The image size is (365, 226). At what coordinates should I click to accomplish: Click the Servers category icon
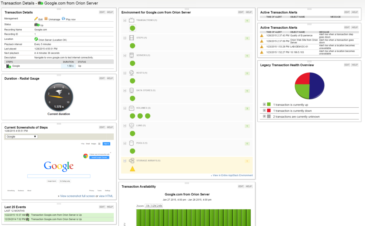coord(132,55)
